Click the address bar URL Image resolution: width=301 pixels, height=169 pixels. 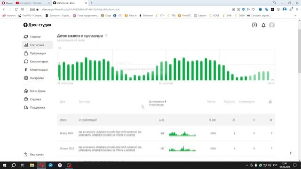pos(81,9)
